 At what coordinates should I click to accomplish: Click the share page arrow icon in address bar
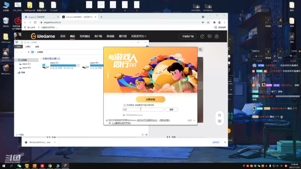click(203, 23)
